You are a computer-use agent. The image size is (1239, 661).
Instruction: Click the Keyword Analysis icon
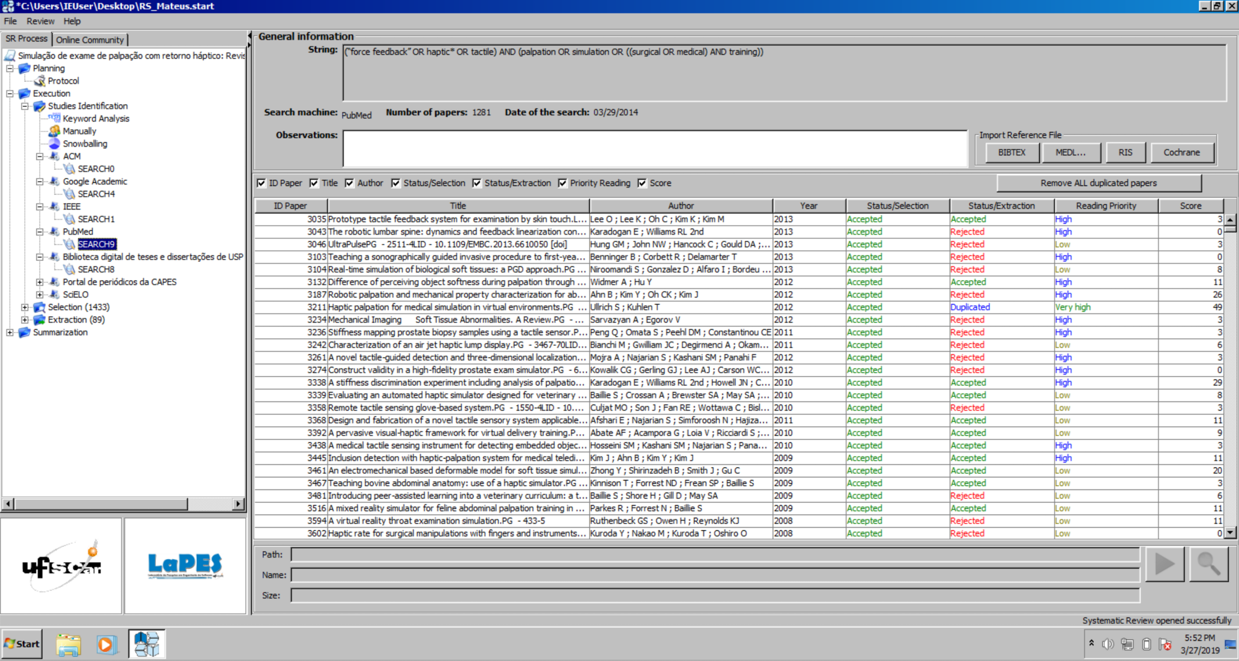click(x=55, y=118)
